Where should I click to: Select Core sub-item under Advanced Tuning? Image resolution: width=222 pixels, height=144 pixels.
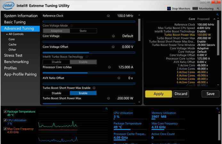tap(12, 39)
